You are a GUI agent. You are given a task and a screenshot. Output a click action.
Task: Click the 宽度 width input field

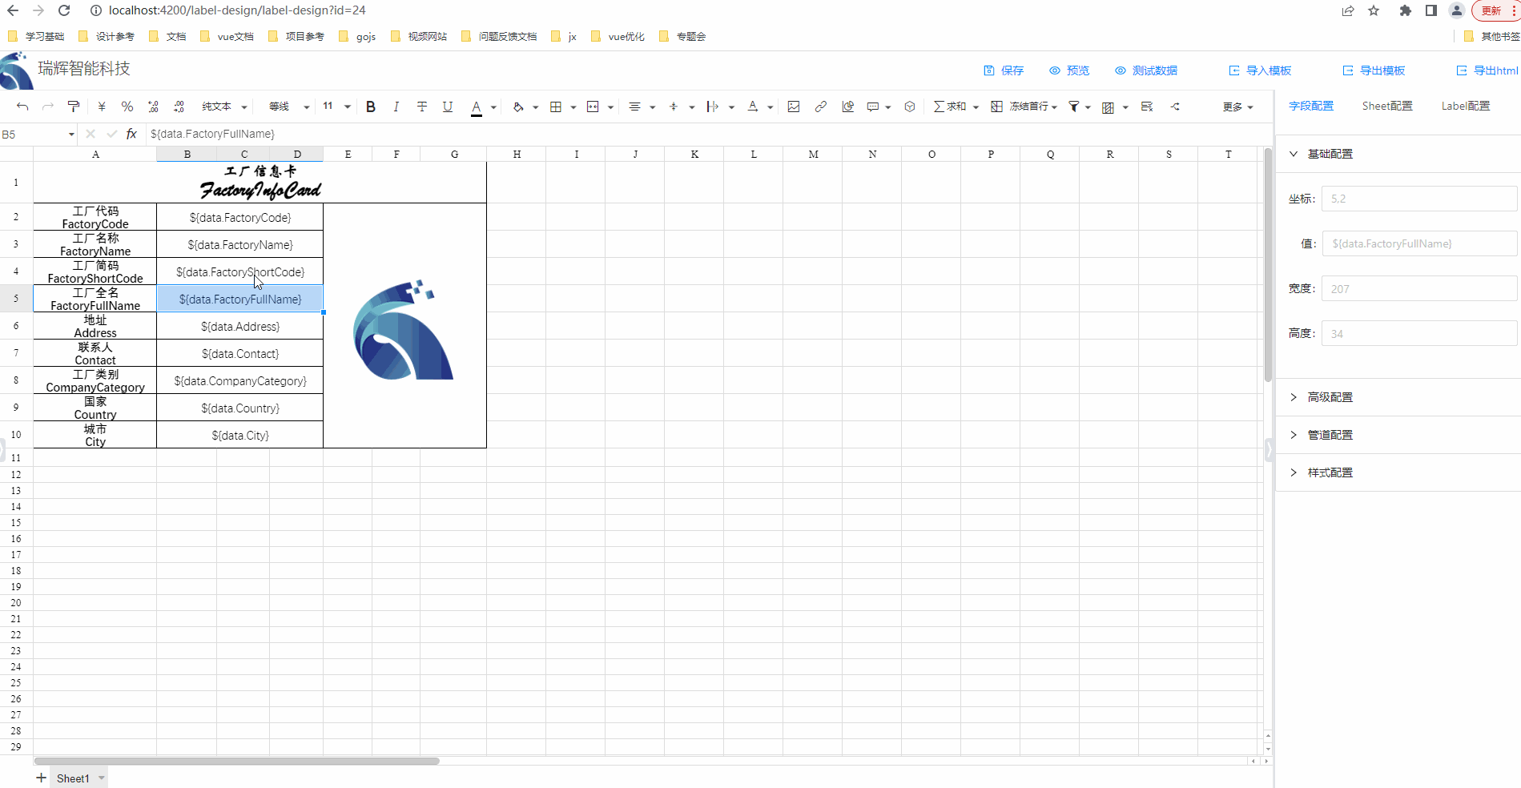pos(1419,289)
